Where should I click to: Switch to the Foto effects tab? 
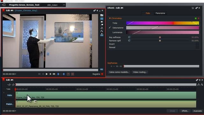click(148, 13)
